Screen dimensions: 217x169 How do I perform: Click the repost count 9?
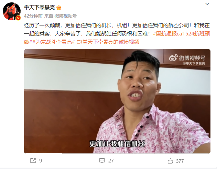coord(41,161)
